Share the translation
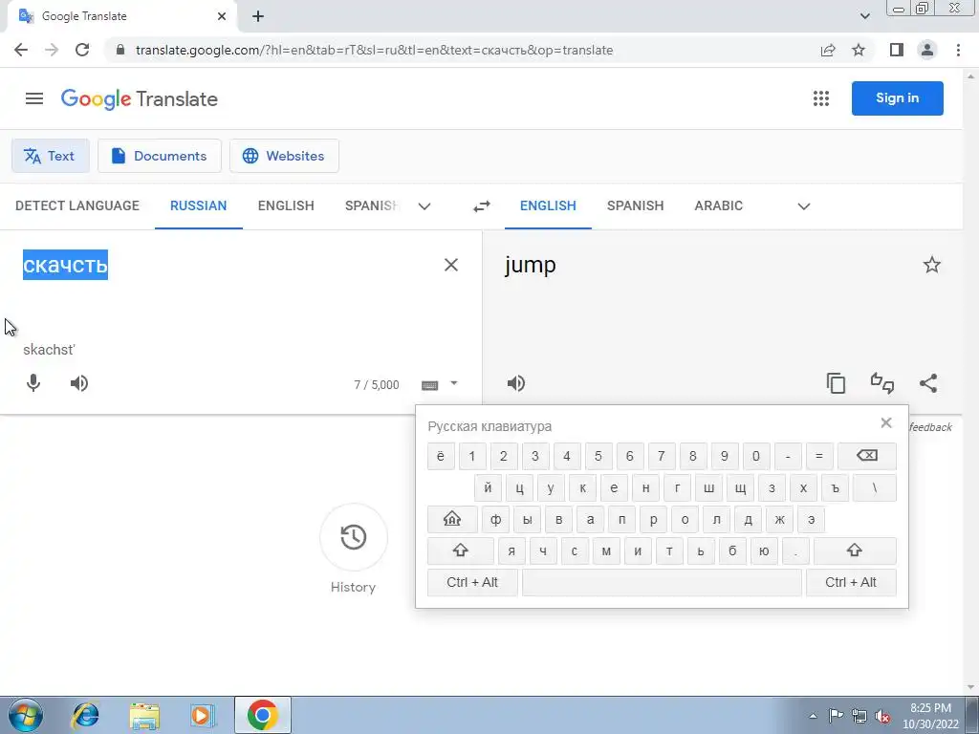Image resolution: width=979 pixels, height=734 pixels. (928, 383)
